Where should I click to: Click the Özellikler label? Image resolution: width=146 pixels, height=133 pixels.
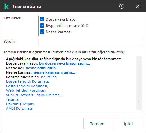tap(12, 18)
